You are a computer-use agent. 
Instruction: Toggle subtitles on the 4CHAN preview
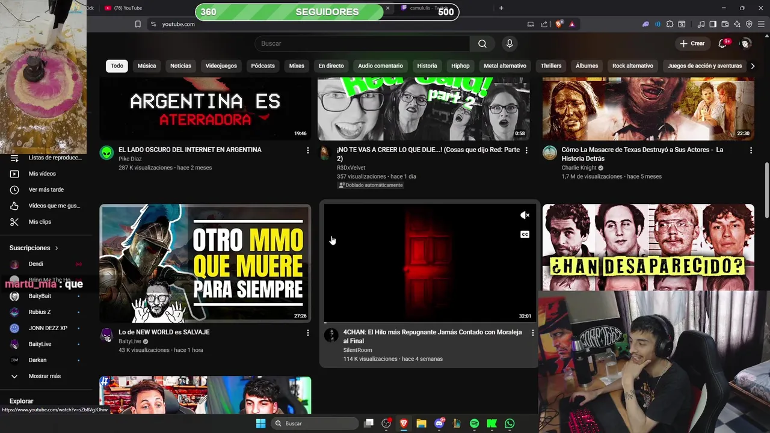(525, 235)
